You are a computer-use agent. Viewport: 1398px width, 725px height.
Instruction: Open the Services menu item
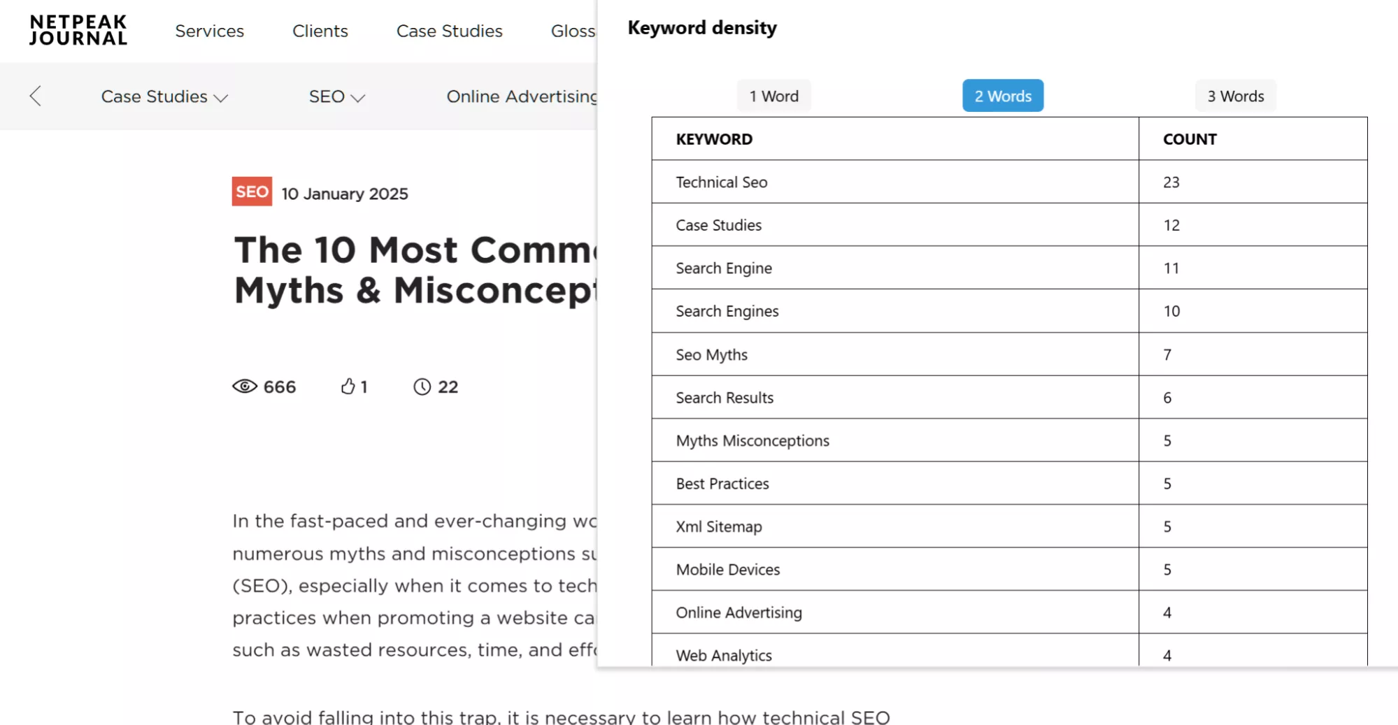coord(209,31)
